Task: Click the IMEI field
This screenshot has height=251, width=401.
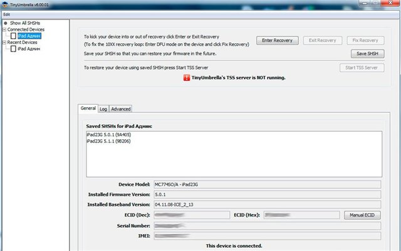Action: tap(268, 236)
